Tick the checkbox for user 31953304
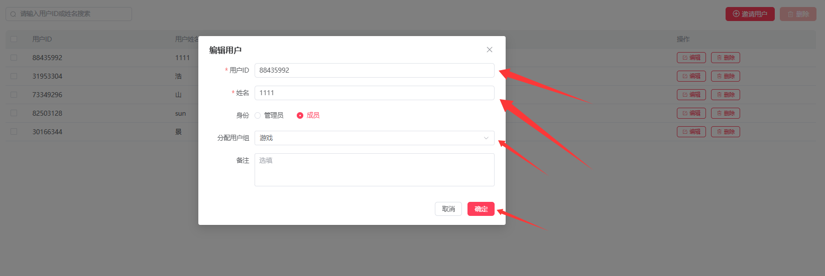 [14, 76]
